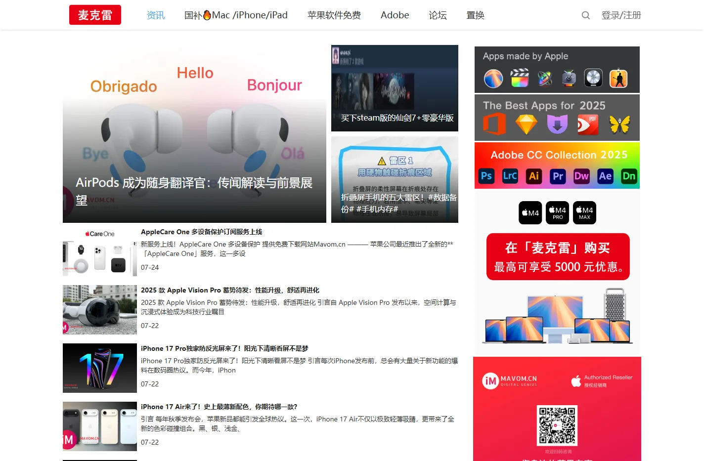
Task: Click the Mac product lineup image
Action: [557, 316]
